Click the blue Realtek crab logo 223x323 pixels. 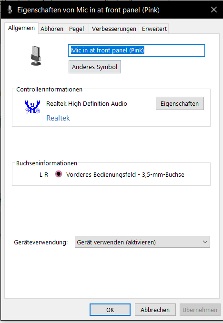pyautogui.click(x=32, y=107)
